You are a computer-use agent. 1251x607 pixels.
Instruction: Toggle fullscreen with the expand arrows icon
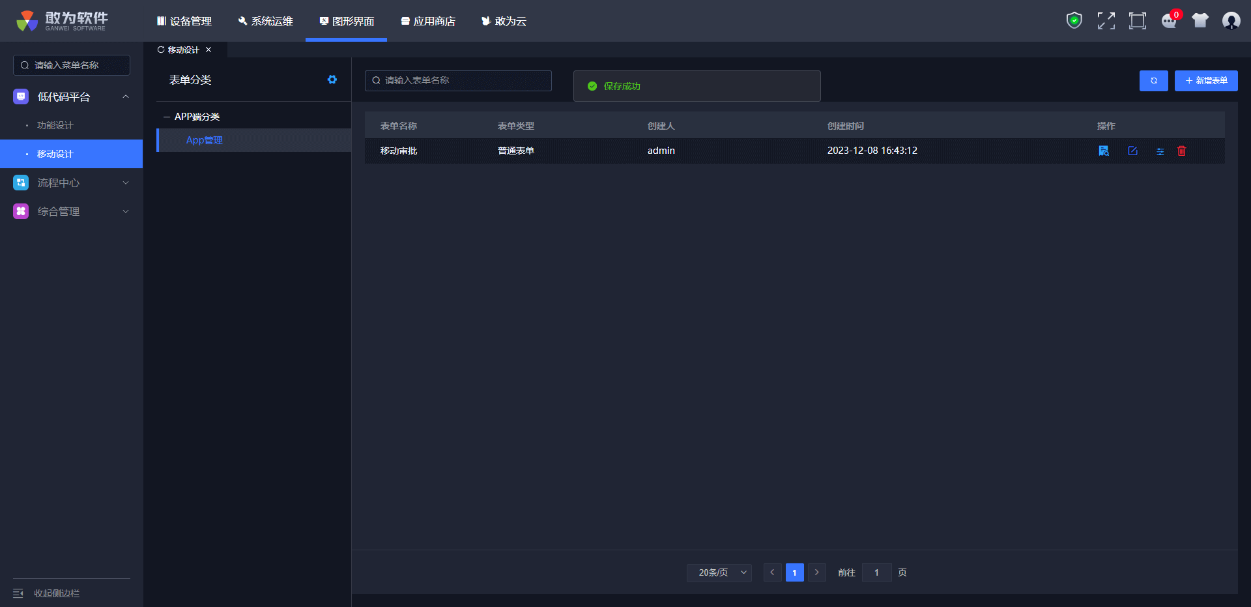pos(1106,21)
